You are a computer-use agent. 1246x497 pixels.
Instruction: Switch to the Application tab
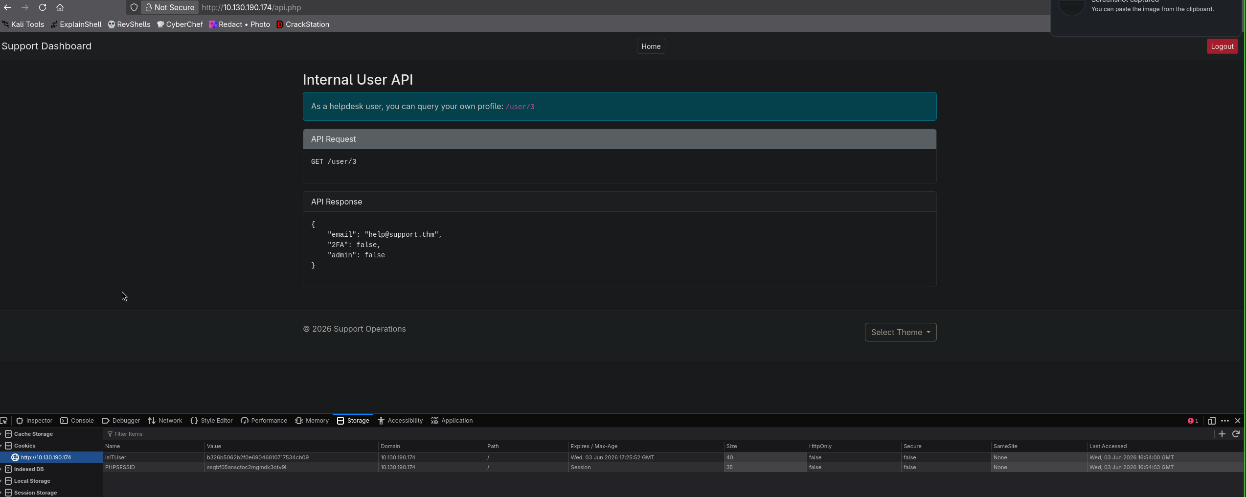pyautogui.click(x=452, y=421)
